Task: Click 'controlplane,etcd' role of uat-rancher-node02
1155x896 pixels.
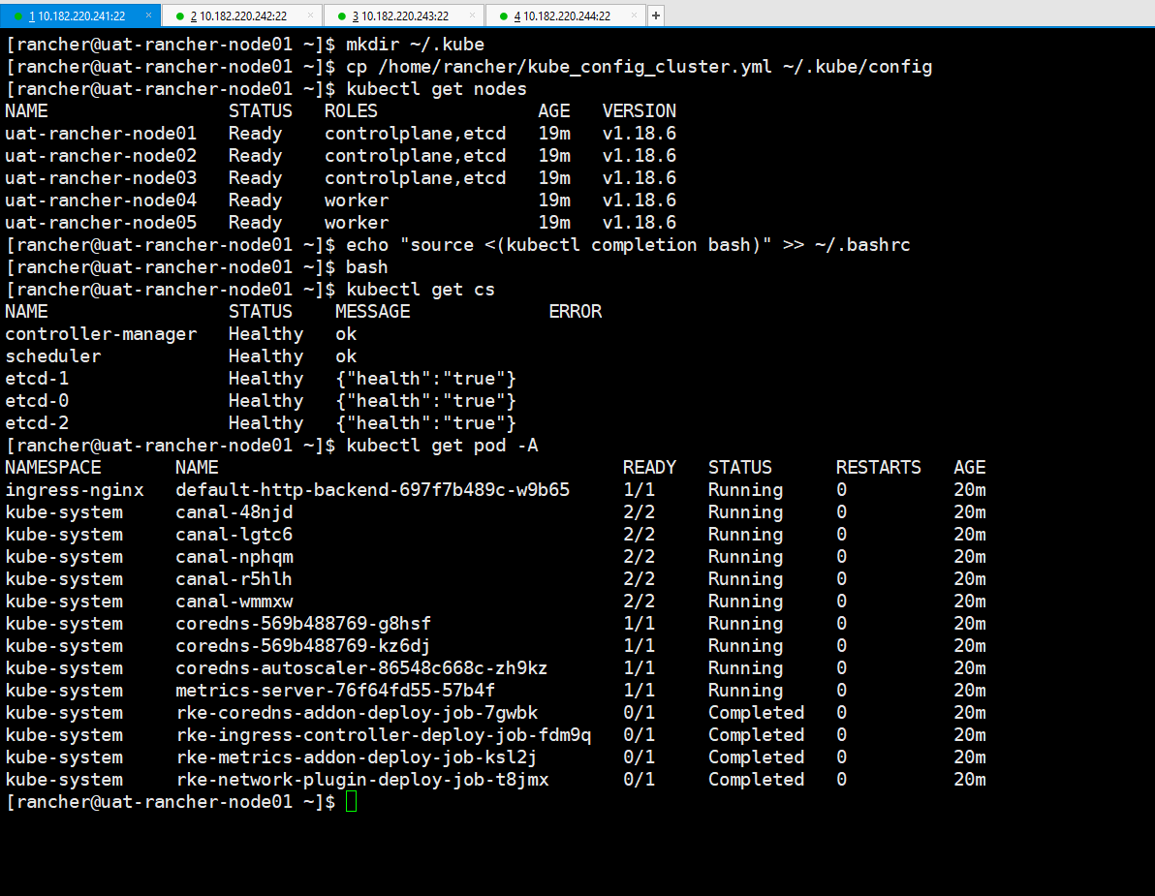Action: (x=415, y=155)
